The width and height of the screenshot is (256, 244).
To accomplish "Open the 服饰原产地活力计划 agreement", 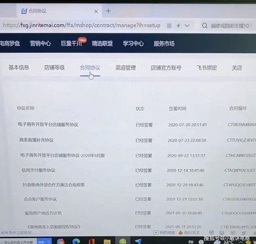I will click(x=43, y=213).
